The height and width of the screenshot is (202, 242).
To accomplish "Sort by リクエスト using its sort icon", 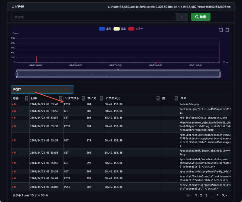I will tap(83, 98).
